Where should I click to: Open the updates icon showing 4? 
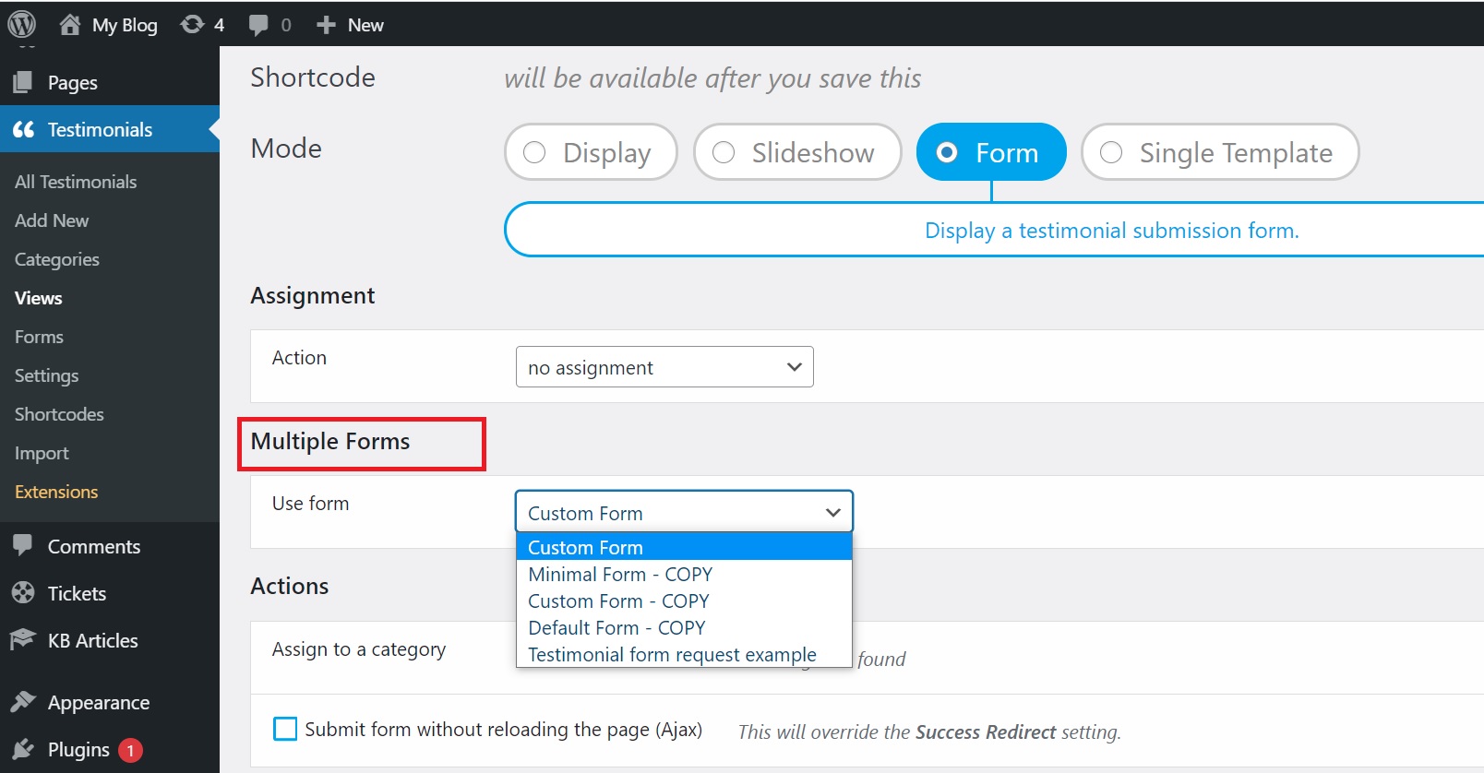[192, 24]
